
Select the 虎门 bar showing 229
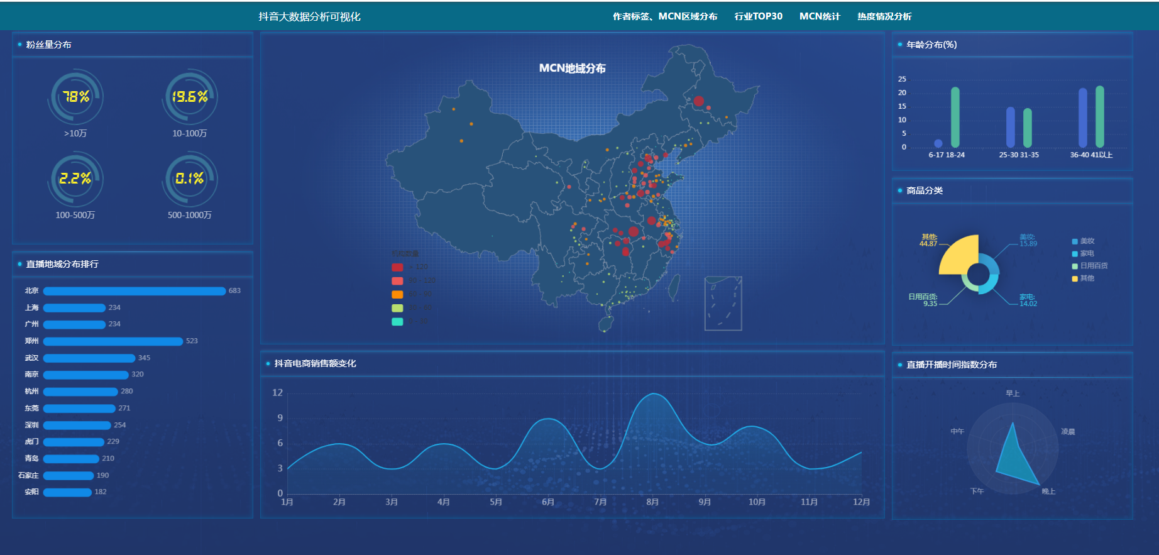click(74, 442)
